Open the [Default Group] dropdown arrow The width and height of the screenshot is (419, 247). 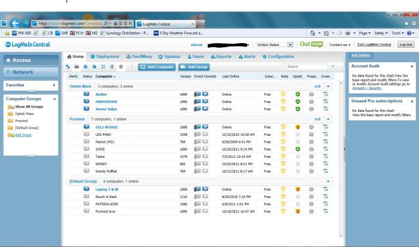328,182
